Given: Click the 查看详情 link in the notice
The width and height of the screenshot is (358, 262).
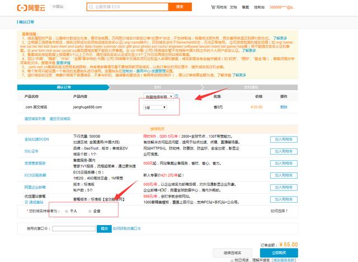Looking at the screenshot, I should click(x=63, y=63).
